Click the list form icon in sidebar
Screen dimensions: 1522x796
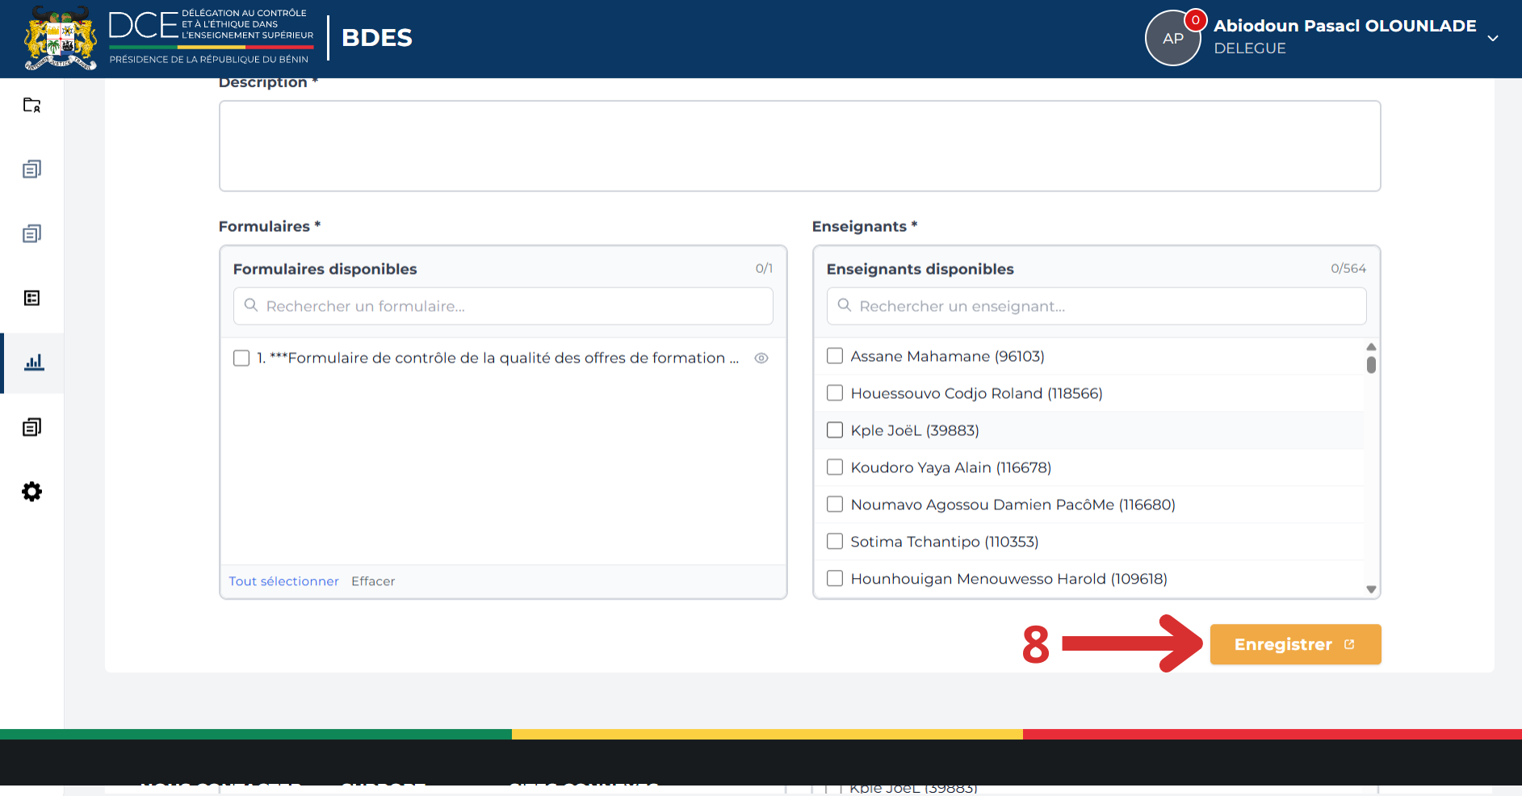31,298
